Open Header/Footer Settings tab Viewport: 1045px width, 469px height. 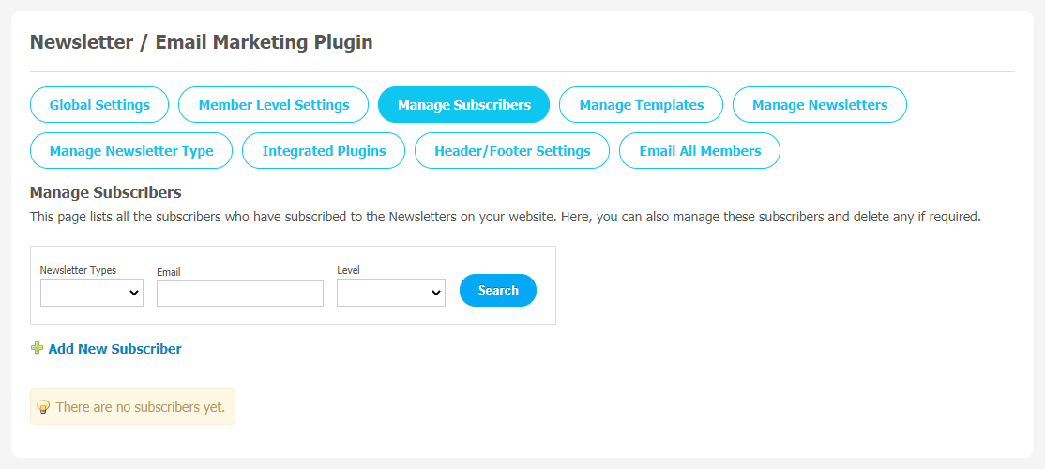512,151
